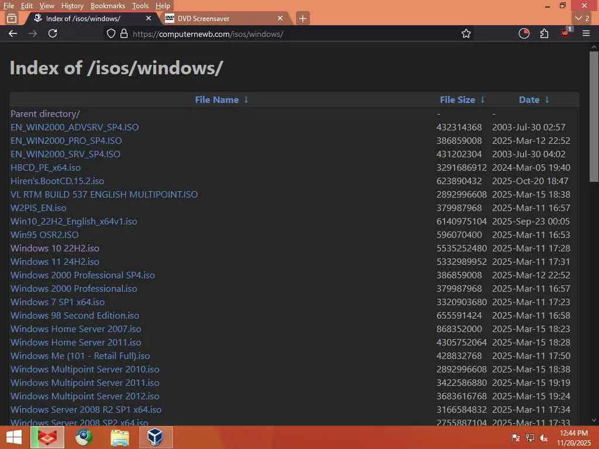Open HBCD_PE_x64.iso link
599x449 pixels.
coord(46,168)
